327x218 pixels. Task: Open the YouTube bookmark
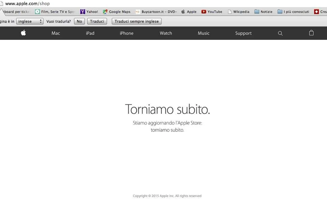[212, 12]
